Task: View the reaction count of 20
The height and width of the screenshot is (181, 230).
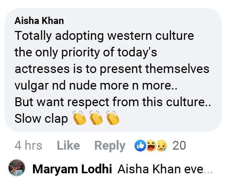Action: [x=179, y=146]
